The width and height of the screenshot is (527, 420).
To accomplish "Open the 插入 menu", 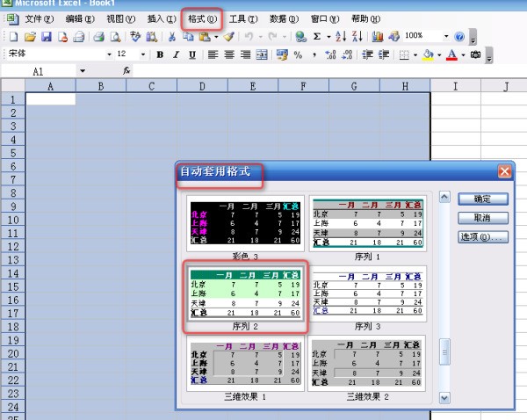I will [x=162, y=18].
